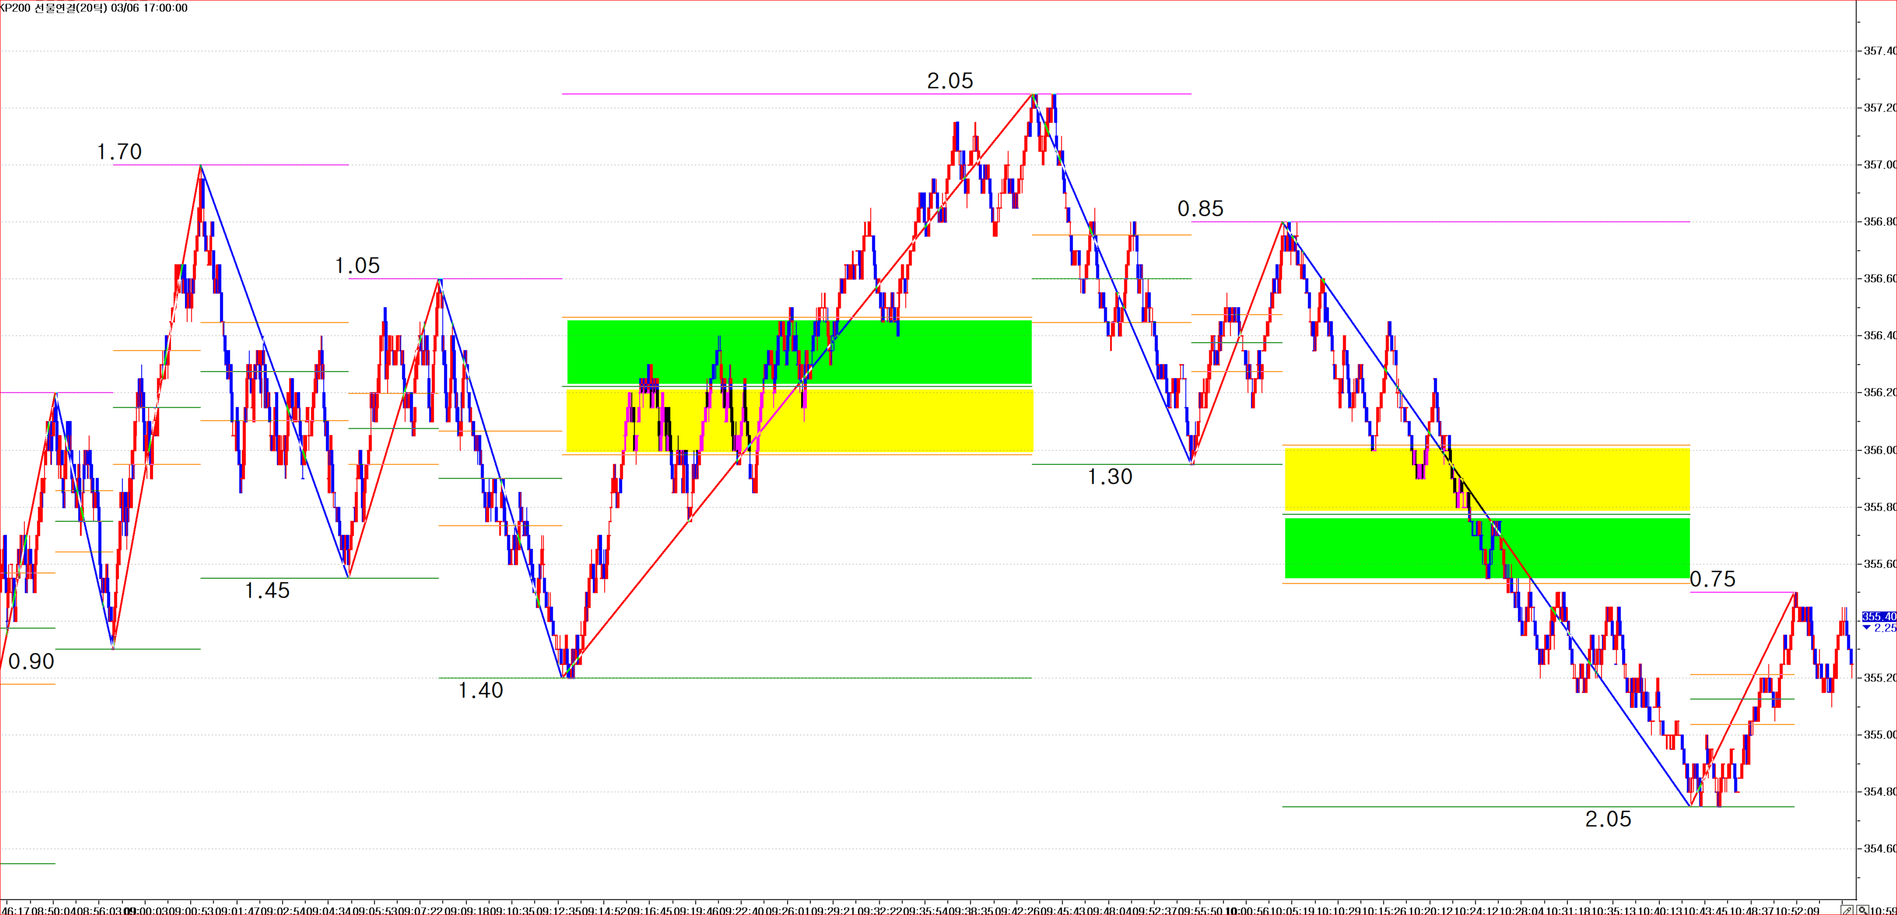The width and height of the screenshot is (1897, 915).
Task: Click the down arrow beside 2.25
Action: tap(1866, 628)
